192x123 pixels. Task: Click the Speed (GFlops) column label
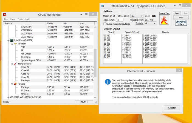coord(132,32)
